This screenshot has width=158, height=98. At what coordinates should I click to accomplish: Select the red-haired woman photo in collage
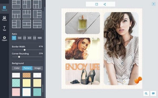coord(82,49)
